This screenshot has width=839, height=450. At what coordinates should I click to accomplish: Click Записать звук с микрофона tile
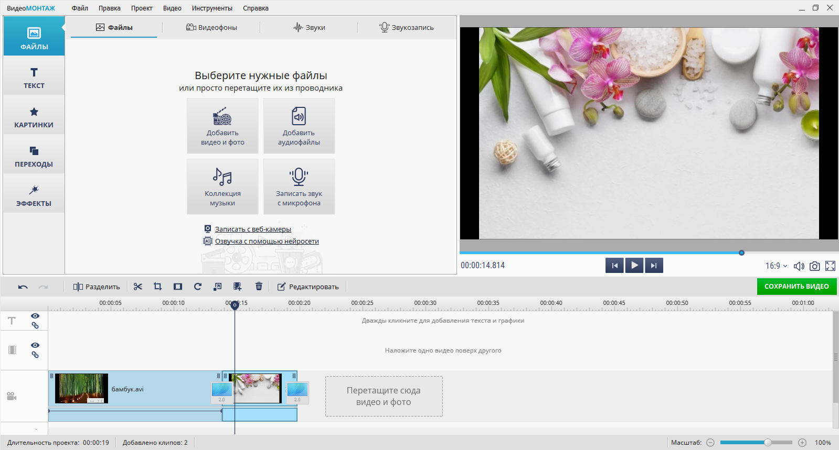click(x=299, y=186)
